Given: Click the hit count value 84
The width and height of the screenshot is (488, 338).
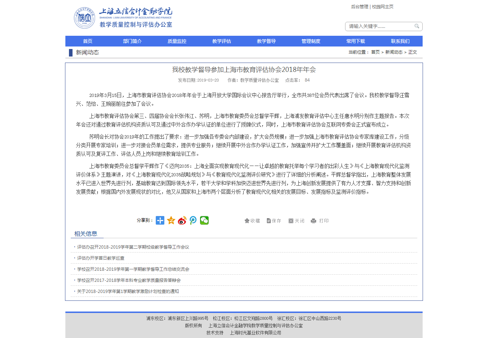Looking at the screenshot, I should click(x=307, y=80).
